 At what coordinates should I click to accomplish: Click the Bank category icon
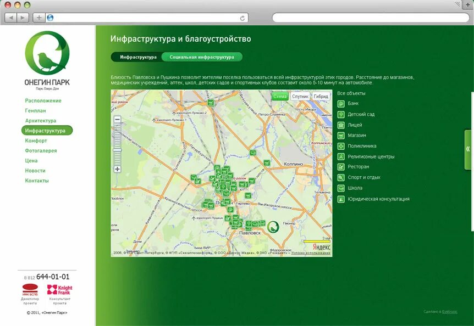coord(341,104)
